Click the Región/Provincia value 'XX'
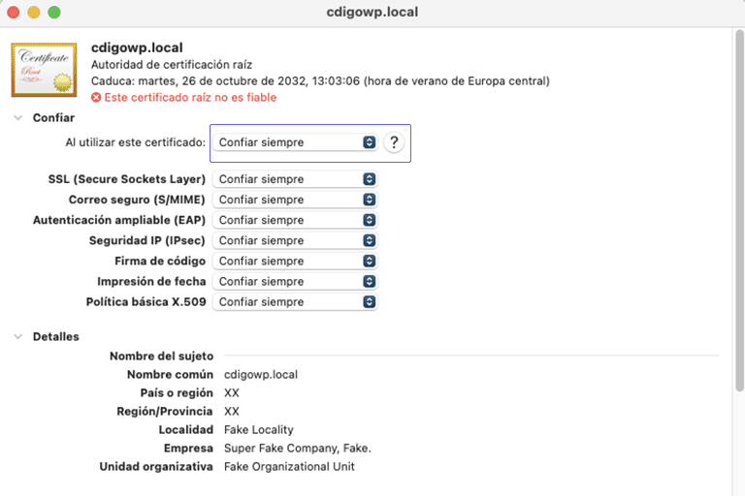 pos(232,412)
